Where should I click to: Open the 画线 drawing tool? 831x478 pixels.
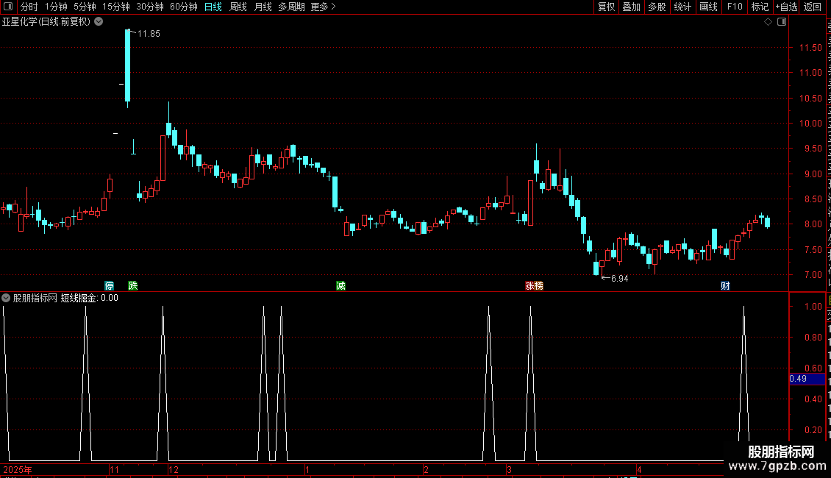[x=709, y=7]
